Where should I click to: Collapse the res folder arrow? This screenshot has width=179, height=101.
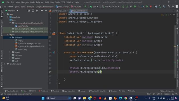point(8,35)
